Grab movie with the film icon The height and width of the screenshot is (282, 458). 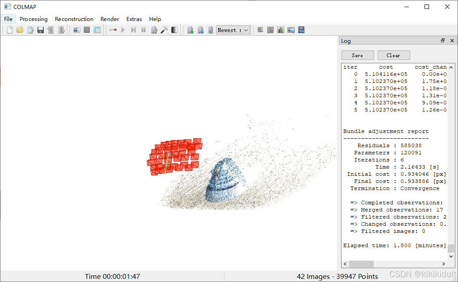pos(301,30)
